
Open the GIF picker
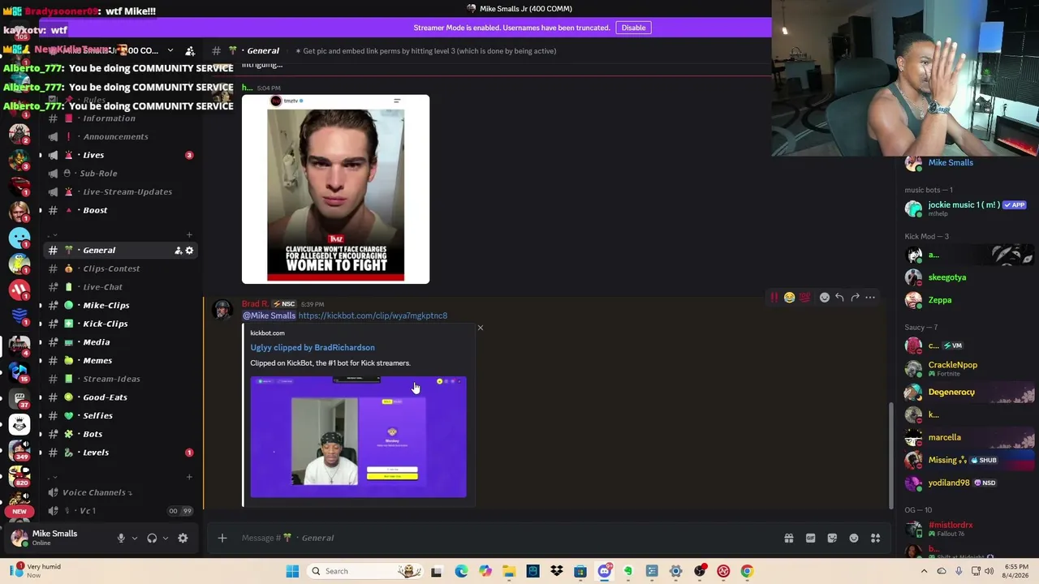point(810,538)
